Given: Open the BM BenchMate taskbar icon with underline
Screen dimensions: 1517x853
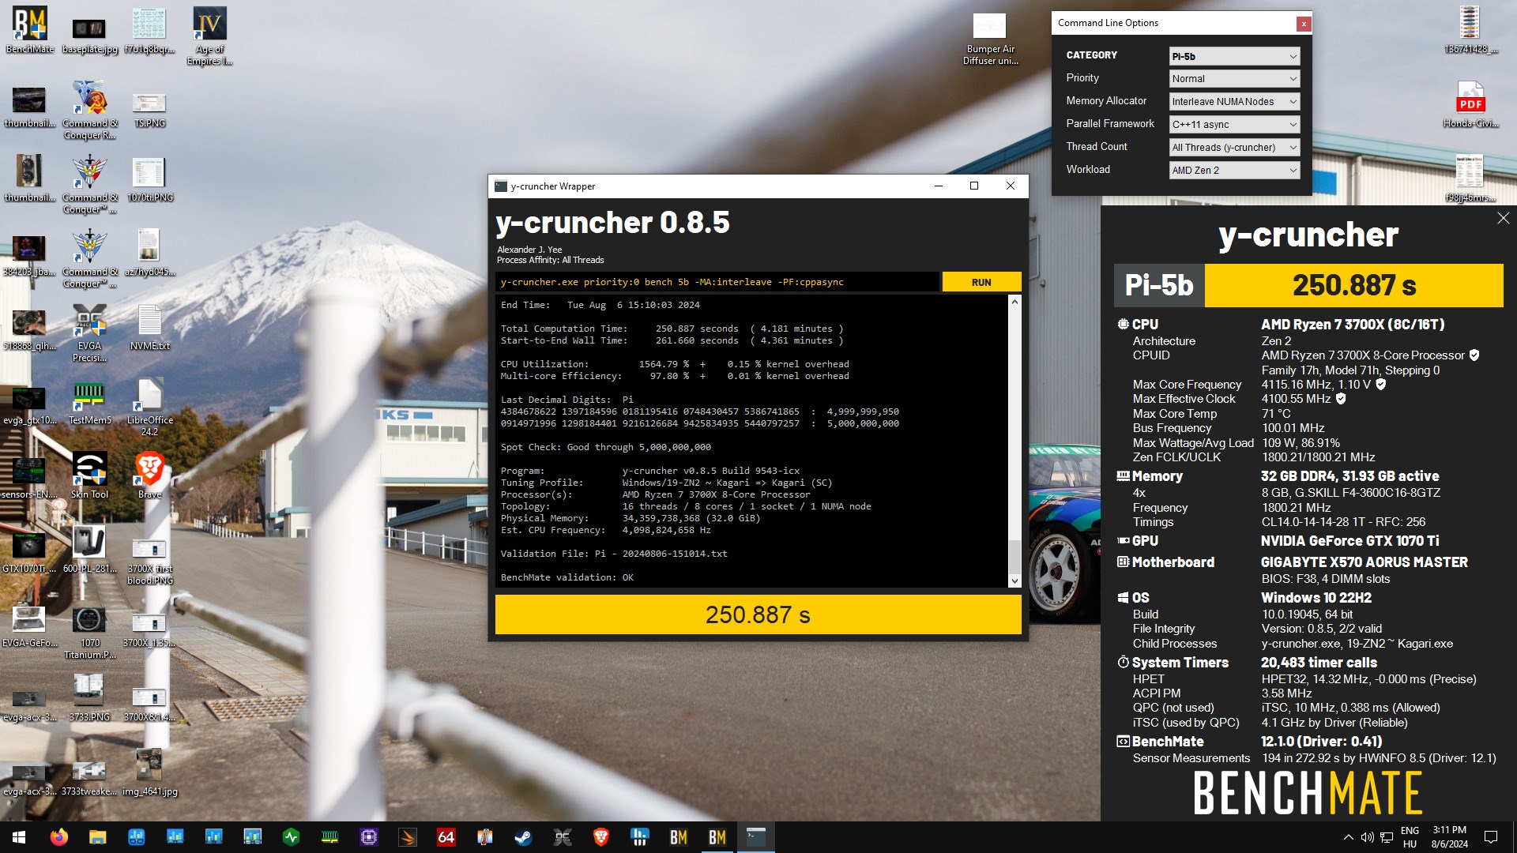Looking at the screenshot, I should [717, 837].
